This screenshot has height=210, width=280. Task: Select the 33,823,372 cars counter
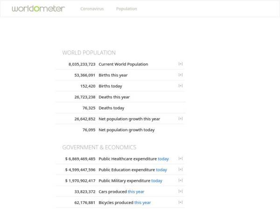point(85,192)
